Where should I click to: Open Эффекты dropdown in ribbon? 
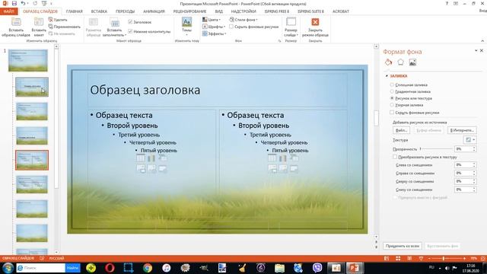[215, 33]
